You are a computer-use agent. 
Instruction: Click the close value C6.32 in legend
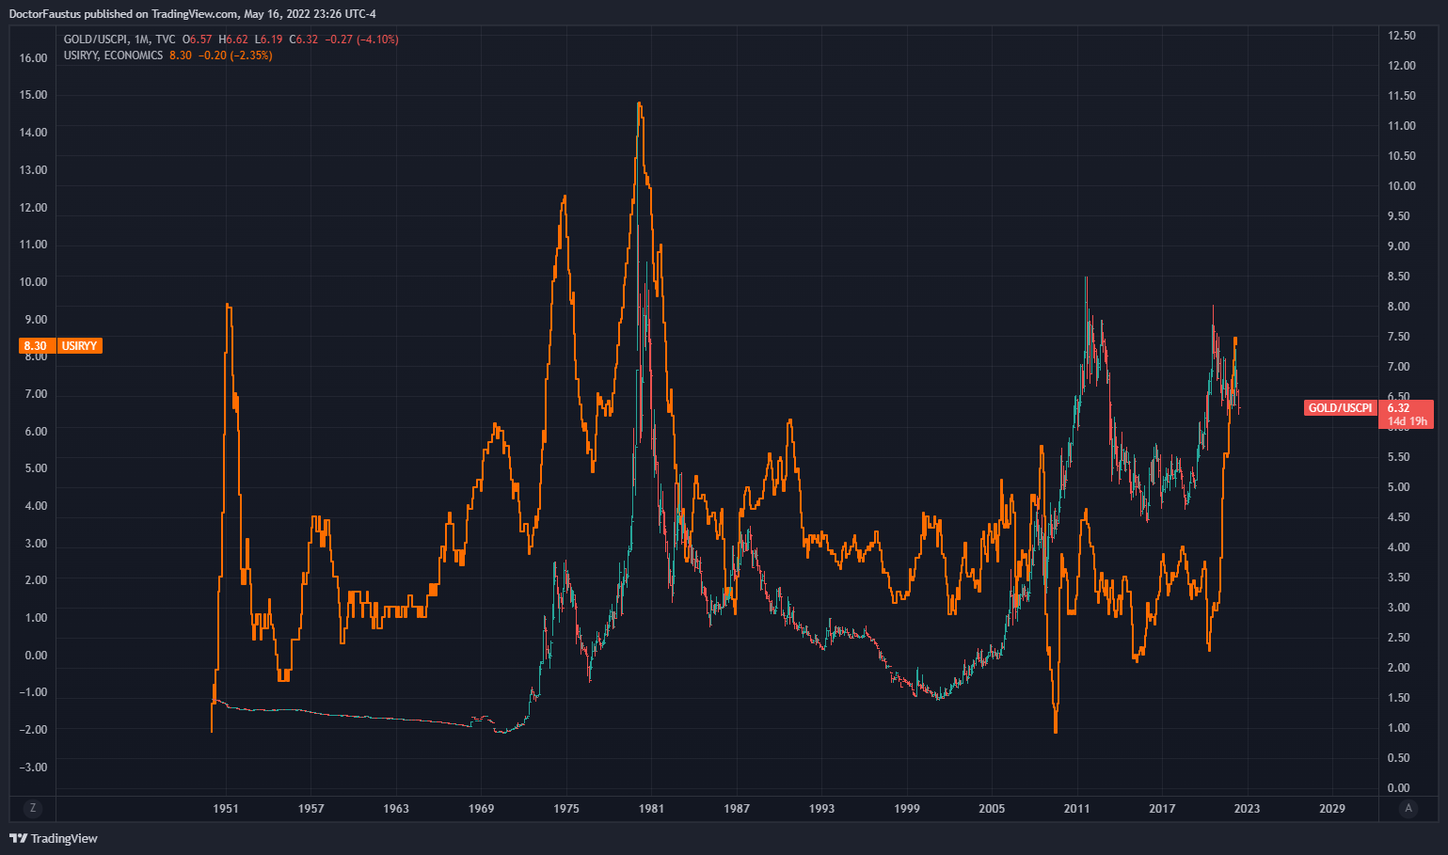pyautogui.click(x=303, y=40)
